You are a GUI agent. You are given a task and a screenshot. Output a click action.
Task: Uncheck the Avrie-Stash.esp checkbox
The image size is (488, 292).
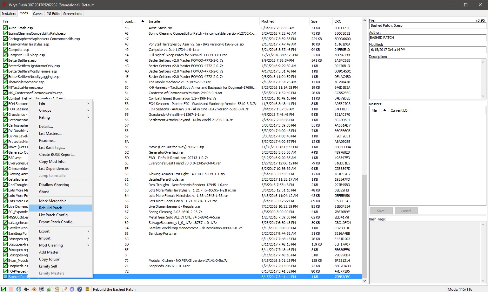5,28
